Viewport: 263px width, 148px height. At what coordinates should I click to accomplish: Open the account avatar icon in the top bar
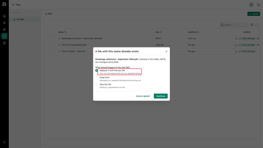[x=251, y=5]
